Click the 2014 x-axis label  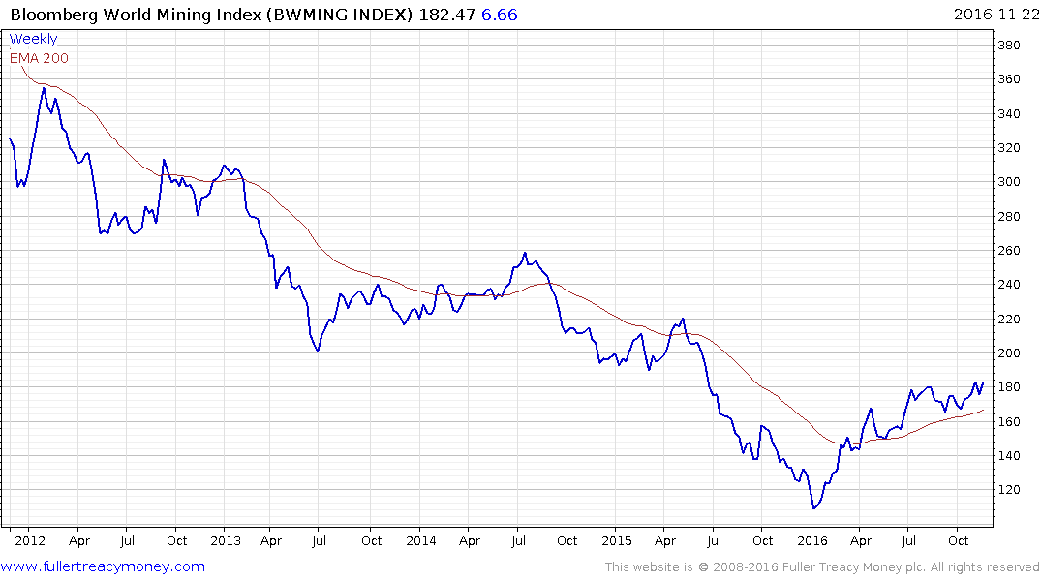(421, 540)
